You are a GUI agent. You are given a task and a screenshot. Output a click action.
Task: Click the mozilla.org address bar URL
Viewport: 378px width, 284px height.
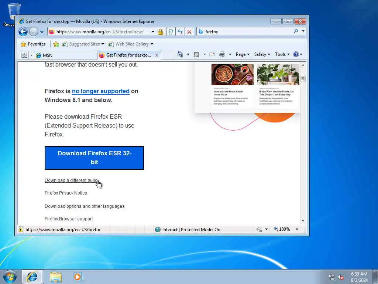[x=100, y=32]
